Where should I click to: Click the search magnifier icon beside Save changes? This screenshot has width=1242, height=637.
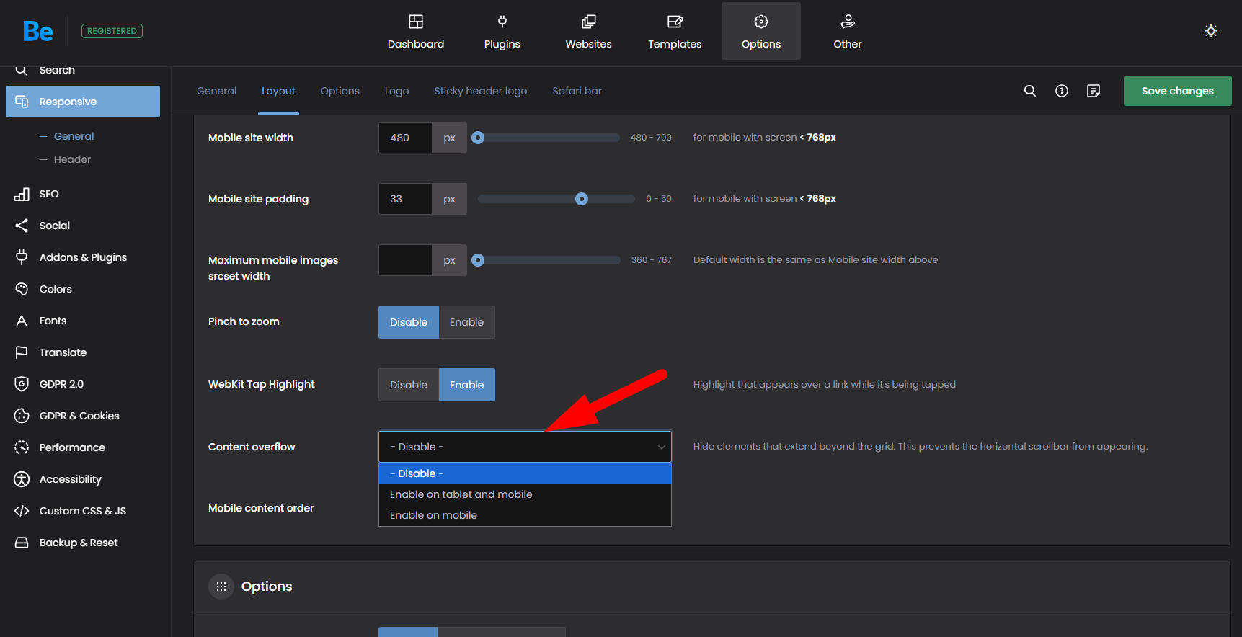[x=1030, y=91]
